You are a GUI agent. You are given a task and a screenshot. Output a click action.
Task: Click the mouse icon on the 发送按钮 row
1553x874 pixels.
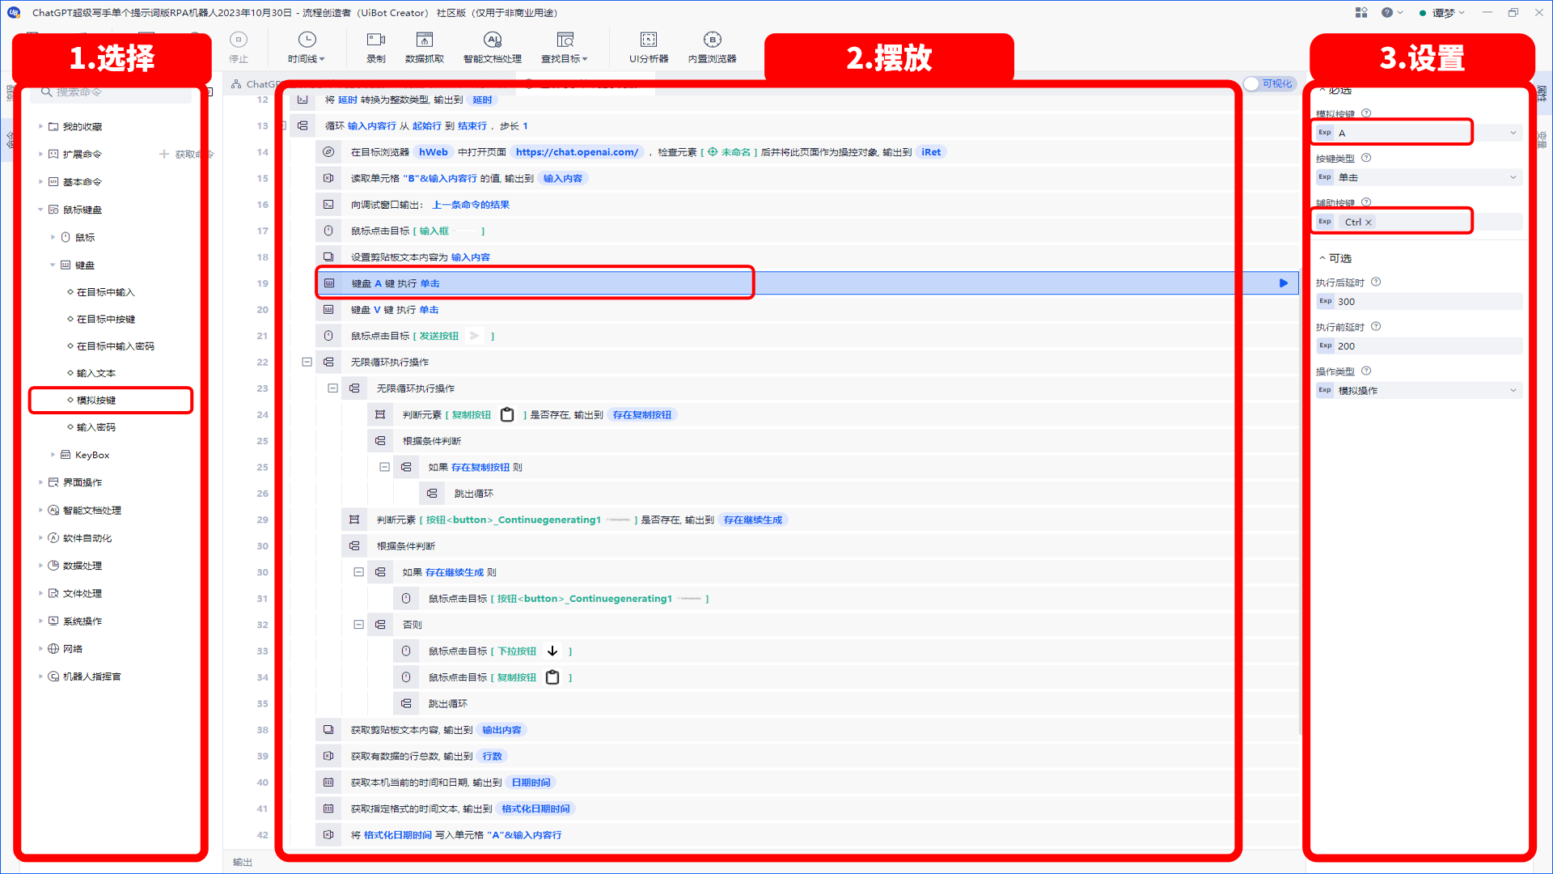pos(328,336)
